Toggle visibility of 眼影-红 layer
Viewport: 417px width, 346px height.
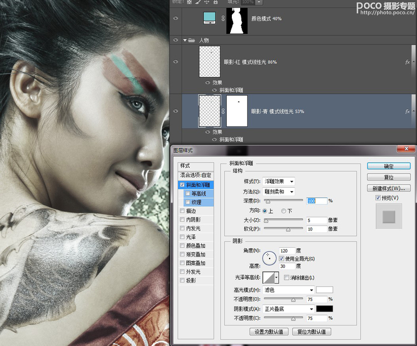click(x=176, y=62)
